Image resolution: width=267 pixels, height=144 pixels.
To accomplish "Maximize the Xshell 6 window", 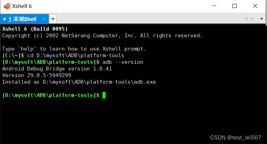I will 235,6.
